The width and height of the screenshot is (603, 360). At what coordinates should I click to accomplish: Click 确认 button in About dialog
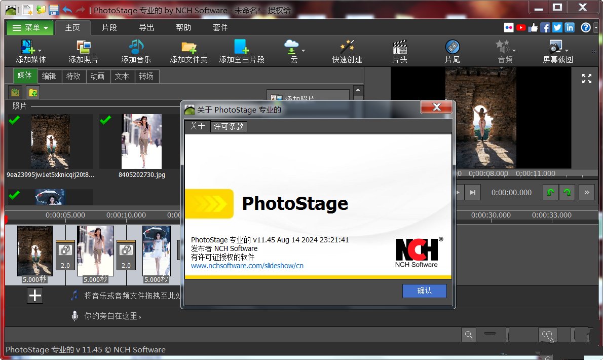424,291
